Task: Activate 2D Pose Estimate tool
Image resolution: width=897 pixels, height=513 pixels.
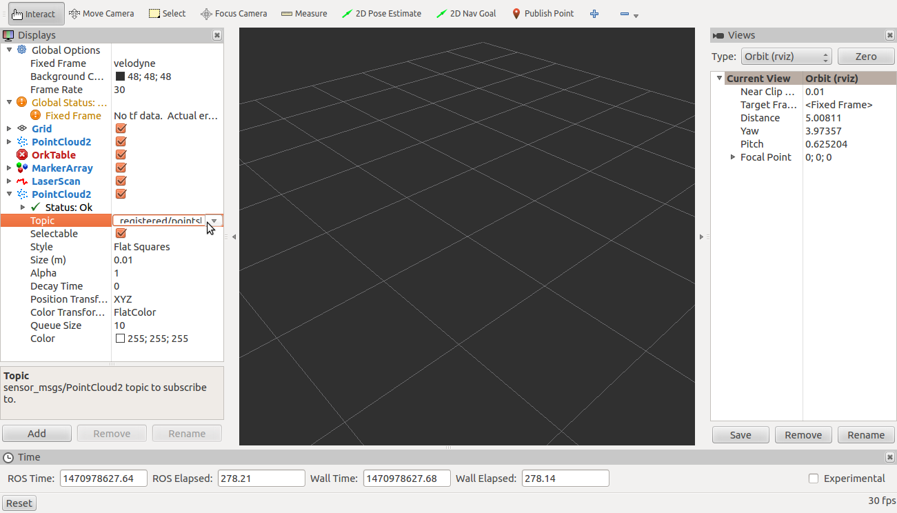Action: pyautogui.click(x=381, y=14)
